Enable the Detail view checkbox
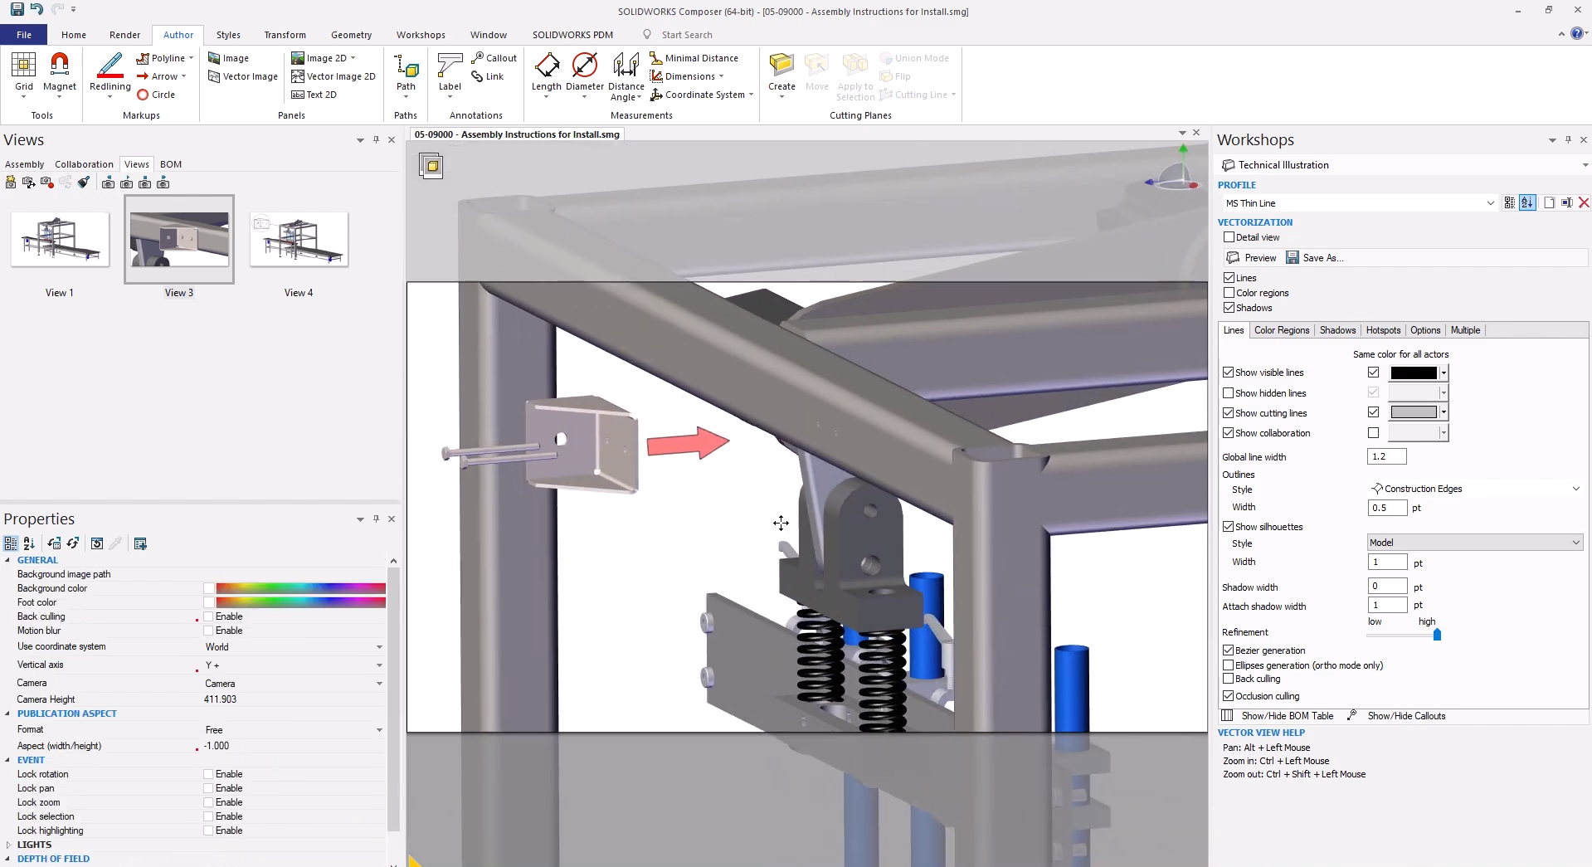 1229,237
